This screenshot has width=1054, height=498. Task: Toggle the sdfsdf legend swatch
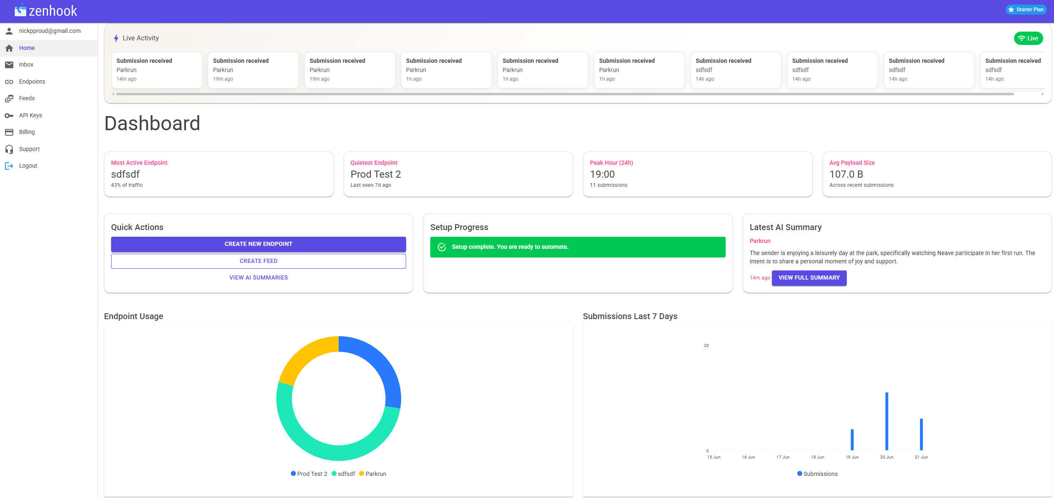coord(334,473)
